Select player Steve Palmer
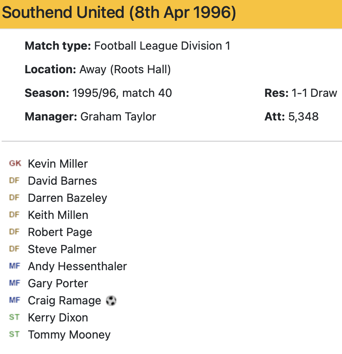Viewport: 342px width, 354px height. [x=62, y=249]
